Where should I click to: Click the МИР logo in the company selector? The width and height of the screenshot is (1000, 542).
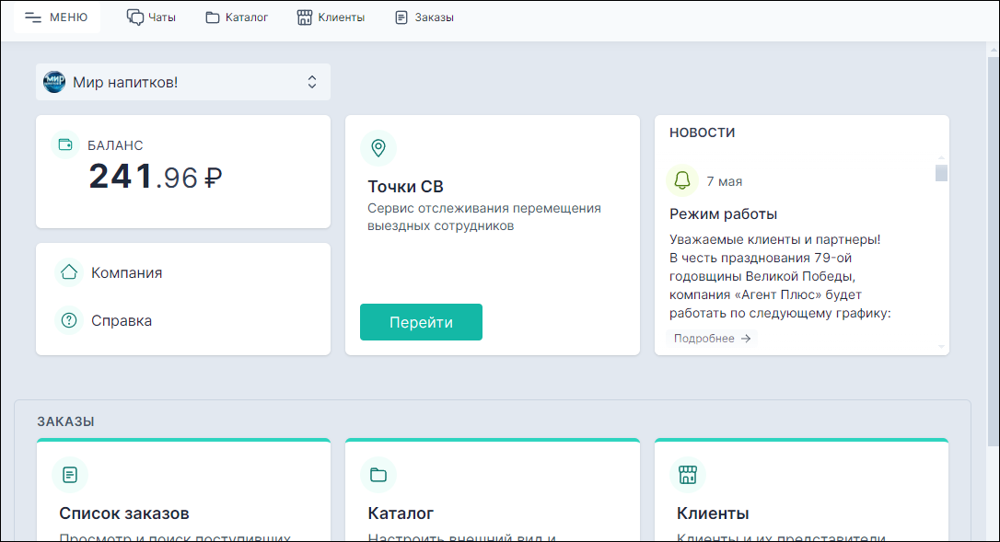click(53, 82)
